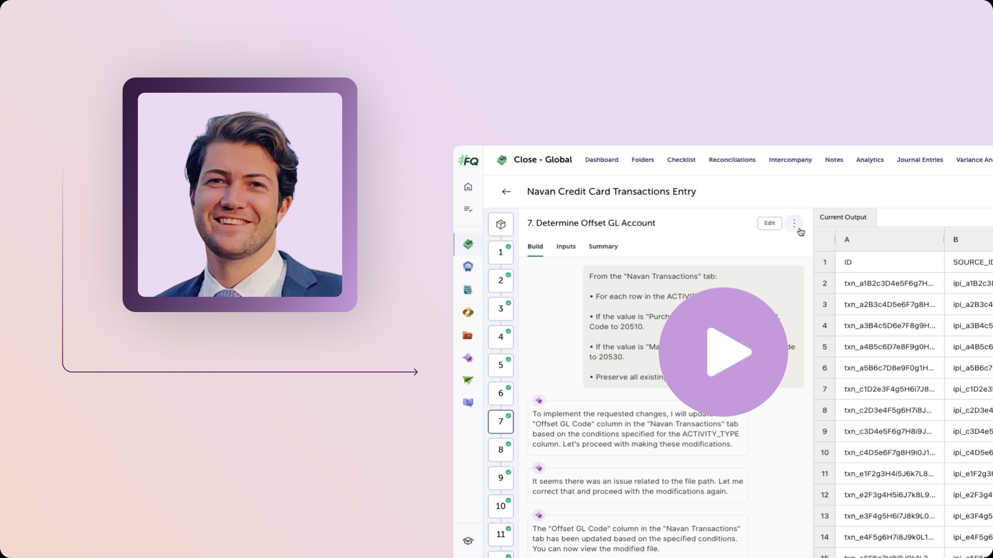This screenshot has width=993, height=558.
Task: Open the green paper plane sidebar icon
Action: [468, 381]
